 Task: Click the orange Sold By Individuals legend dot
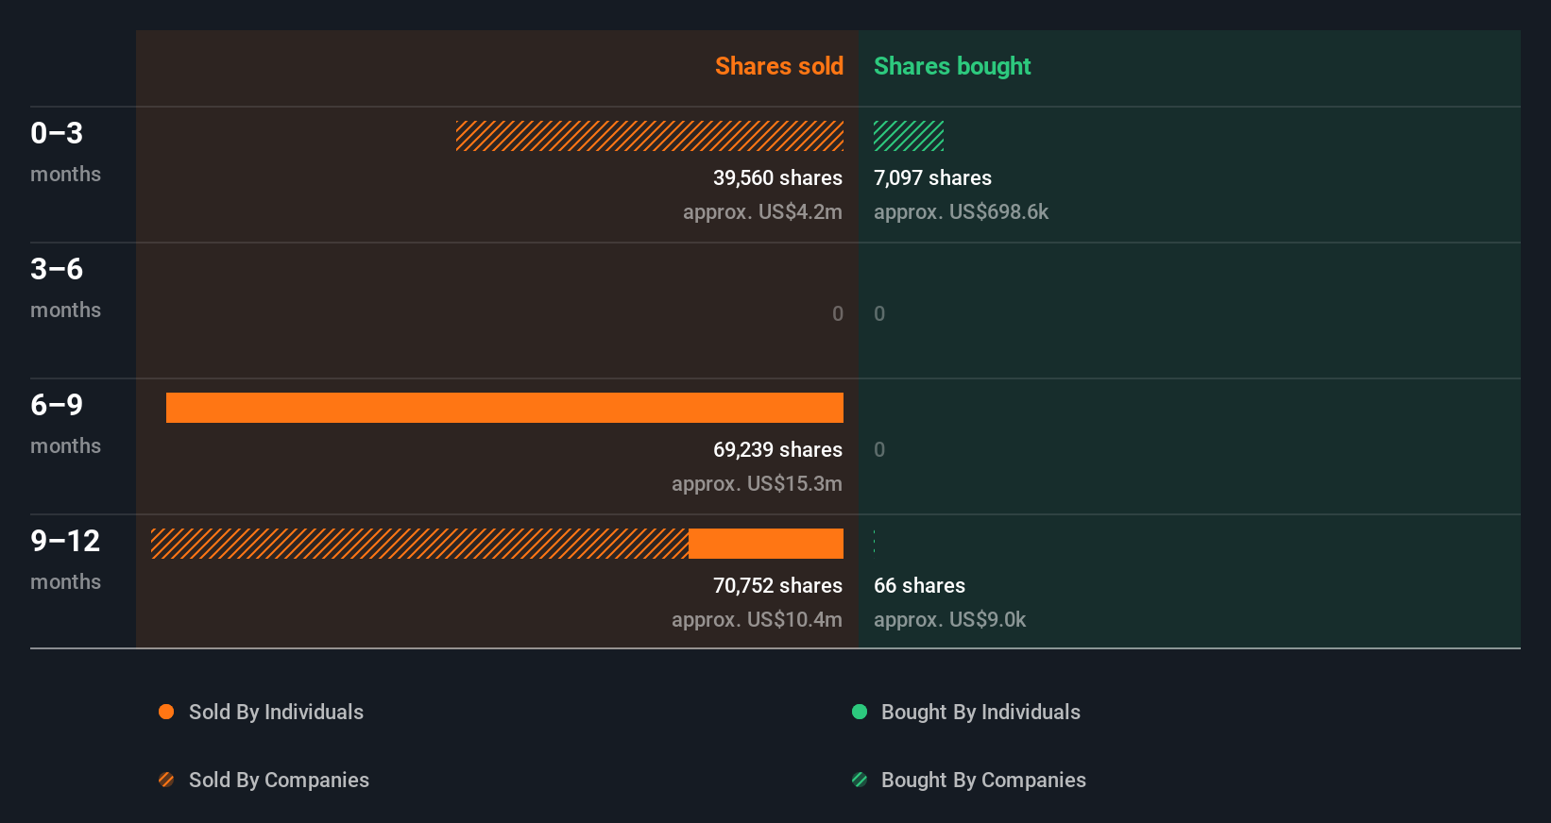tap(166, 712)
